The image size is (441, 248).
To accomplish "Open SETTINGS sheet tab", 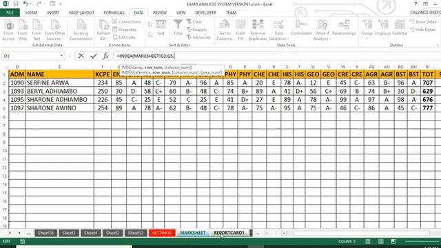I will pos(162,233).
